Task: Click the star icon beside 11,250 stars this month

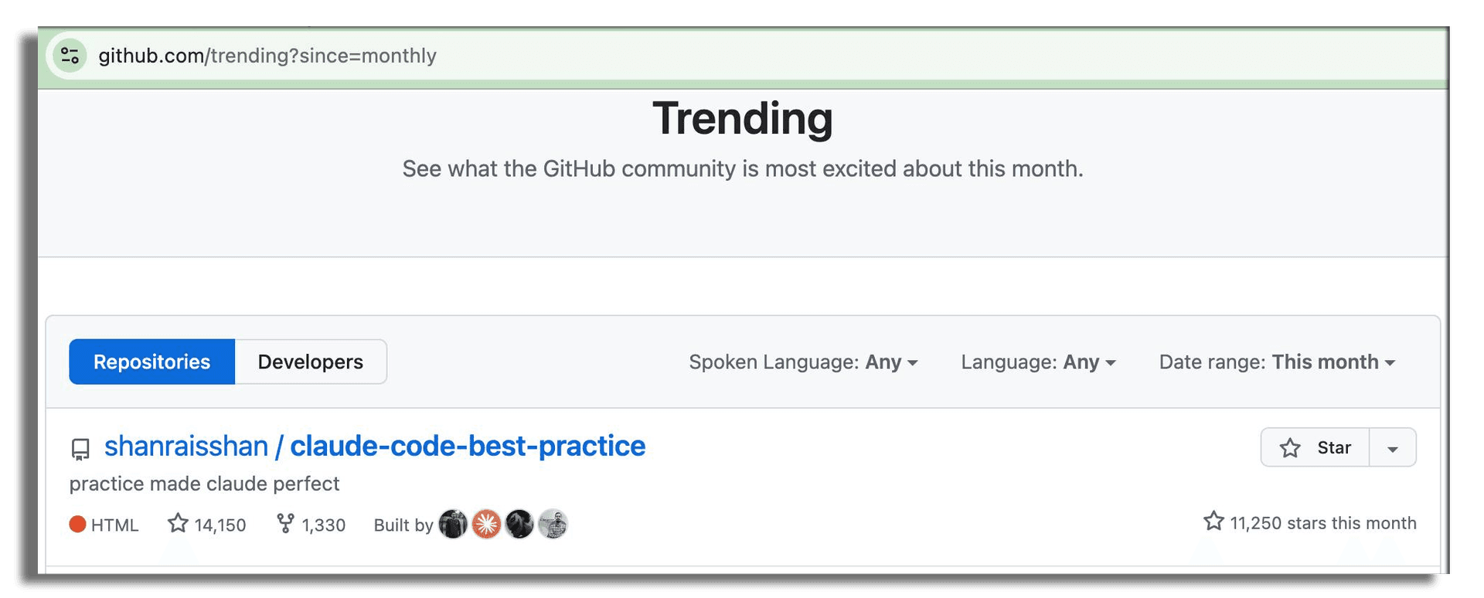Action: tap(1213, 522)
